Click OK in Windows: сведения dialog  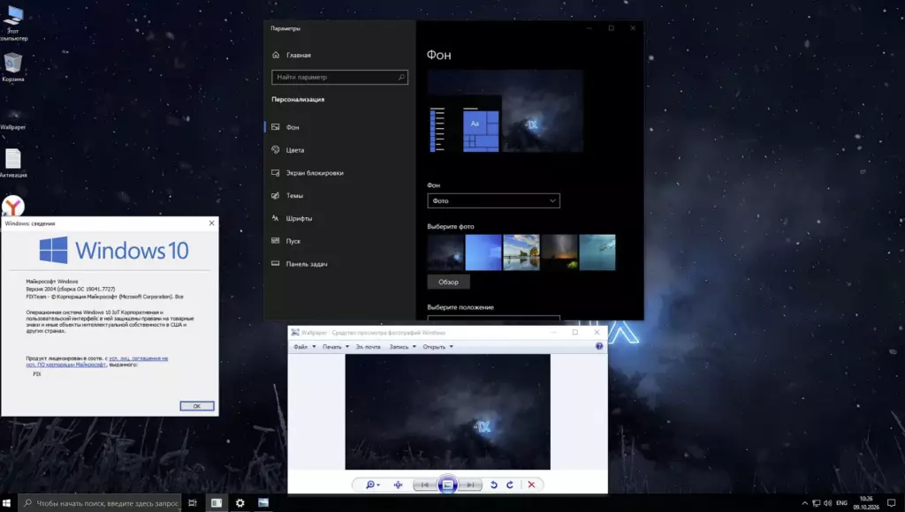coord(197,406)
